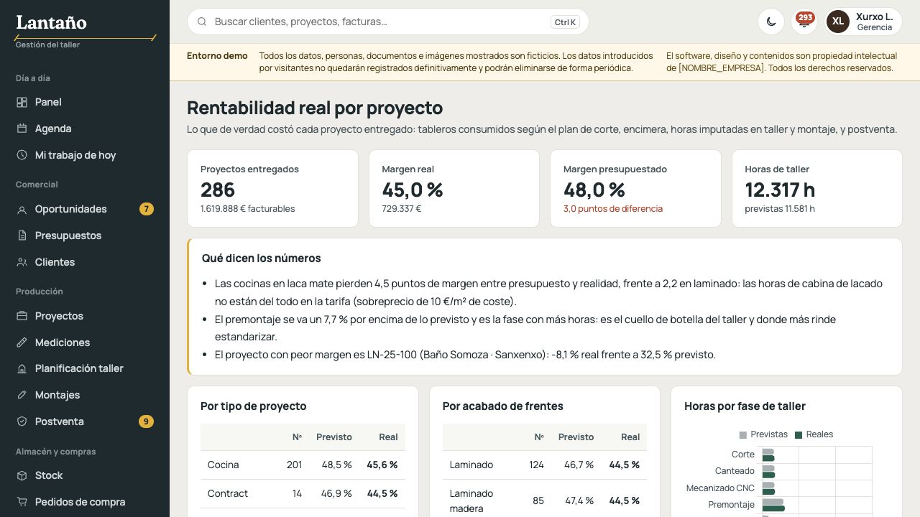Click the Presupuestos document icon

click(22, 236)
